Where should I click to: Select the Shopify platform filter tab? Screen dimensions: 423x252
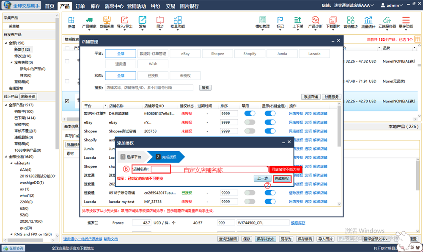(250, 54)
